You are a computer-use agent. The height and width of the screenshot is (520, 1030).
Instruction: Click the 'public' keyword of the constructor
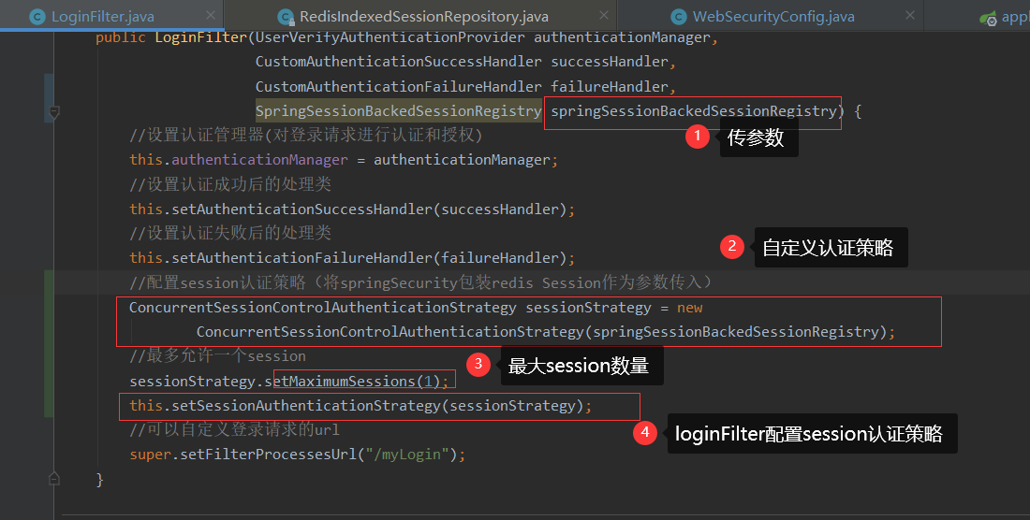pyautogui.click(x=120, y=37)
